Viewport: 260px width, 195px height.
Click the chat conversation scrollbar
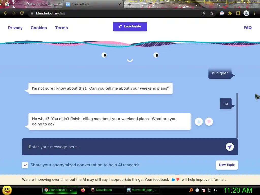point(237,116)
